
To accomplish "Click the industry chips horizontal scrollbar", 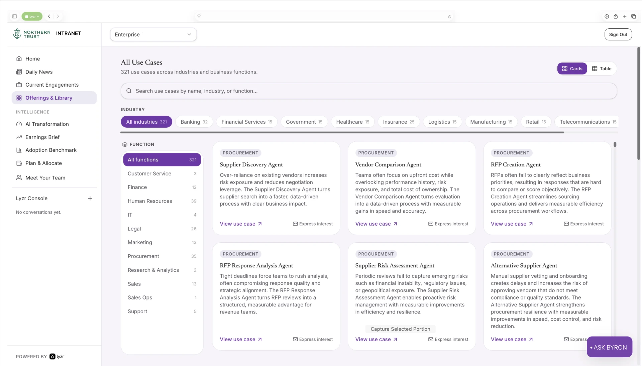I will [x=342, y=133].
